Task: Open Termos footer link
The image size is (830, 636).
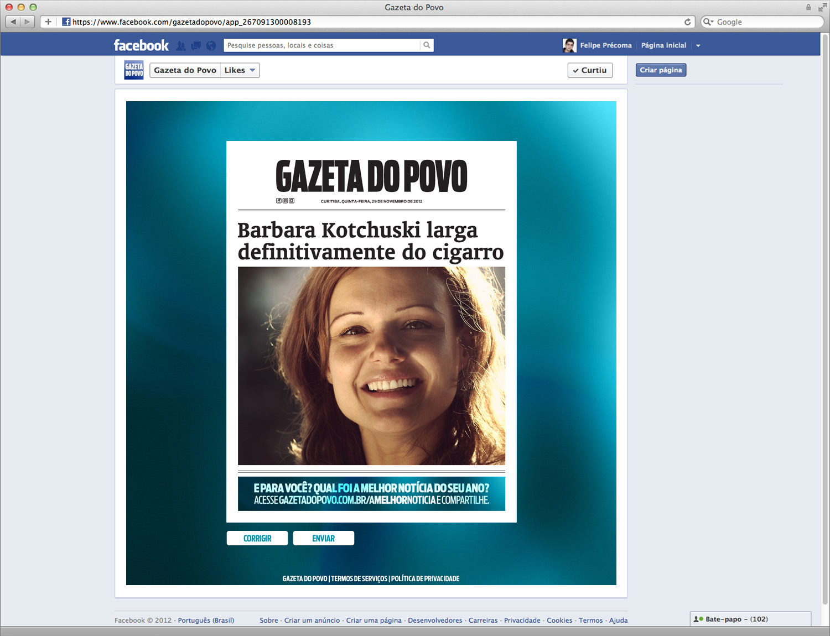Action: [x=591, y=621]
